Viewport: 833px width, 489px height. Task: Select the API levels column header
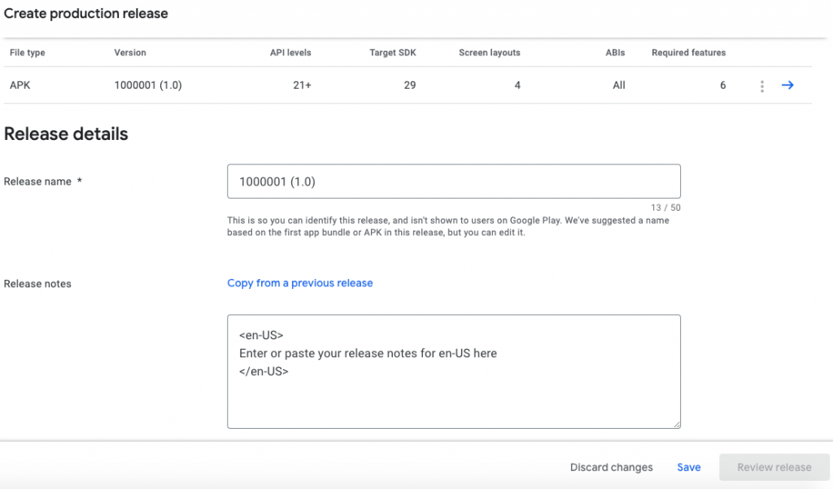(290, 53)
